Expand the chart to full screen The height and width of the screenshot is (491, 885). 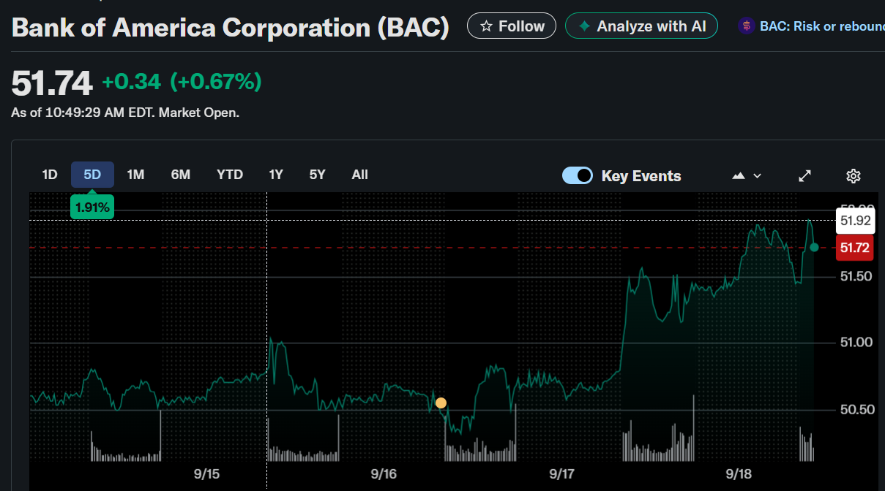coord(804,175)
